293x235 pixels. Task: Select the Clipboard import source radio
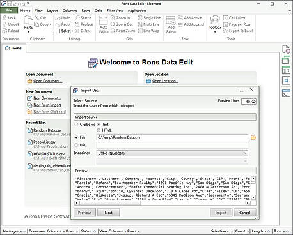pos(76,125)
